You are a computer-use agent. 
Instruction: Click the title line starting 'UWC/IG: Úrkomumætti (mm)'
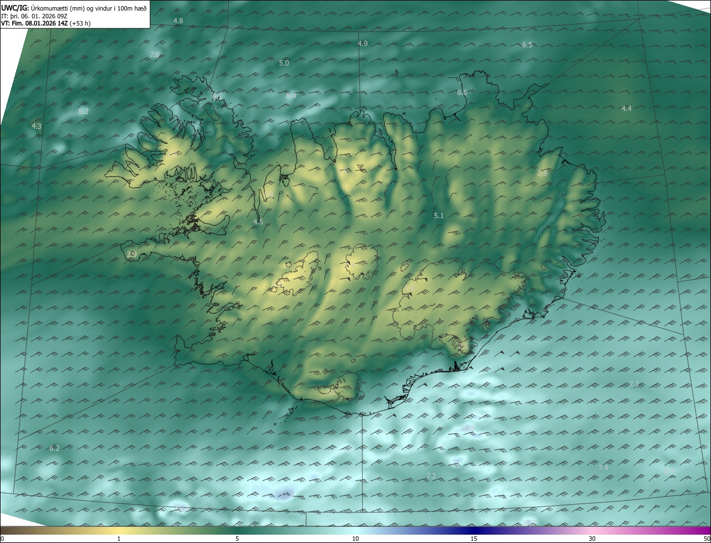click(x=74, y=8)
